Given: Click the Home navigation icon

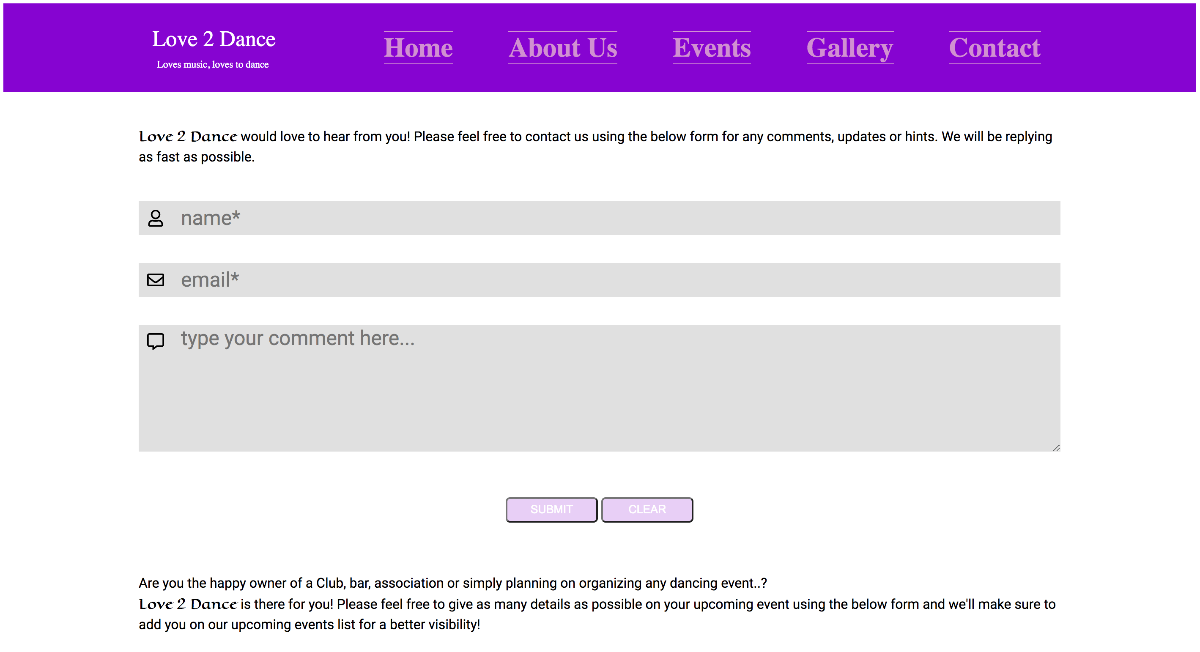Looking at the screenshot, I should (417, 47).
